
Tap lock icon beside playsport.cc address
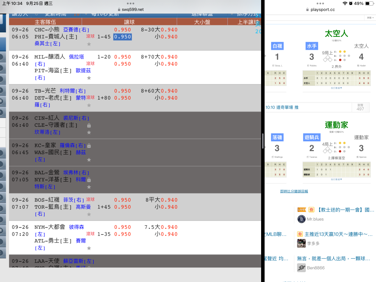(307, 10)
